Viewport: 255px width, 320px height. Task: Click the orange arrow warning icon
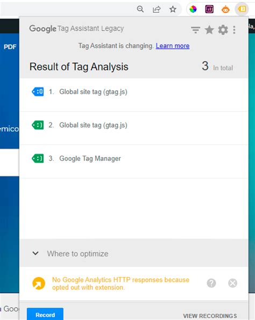[39, 283]
